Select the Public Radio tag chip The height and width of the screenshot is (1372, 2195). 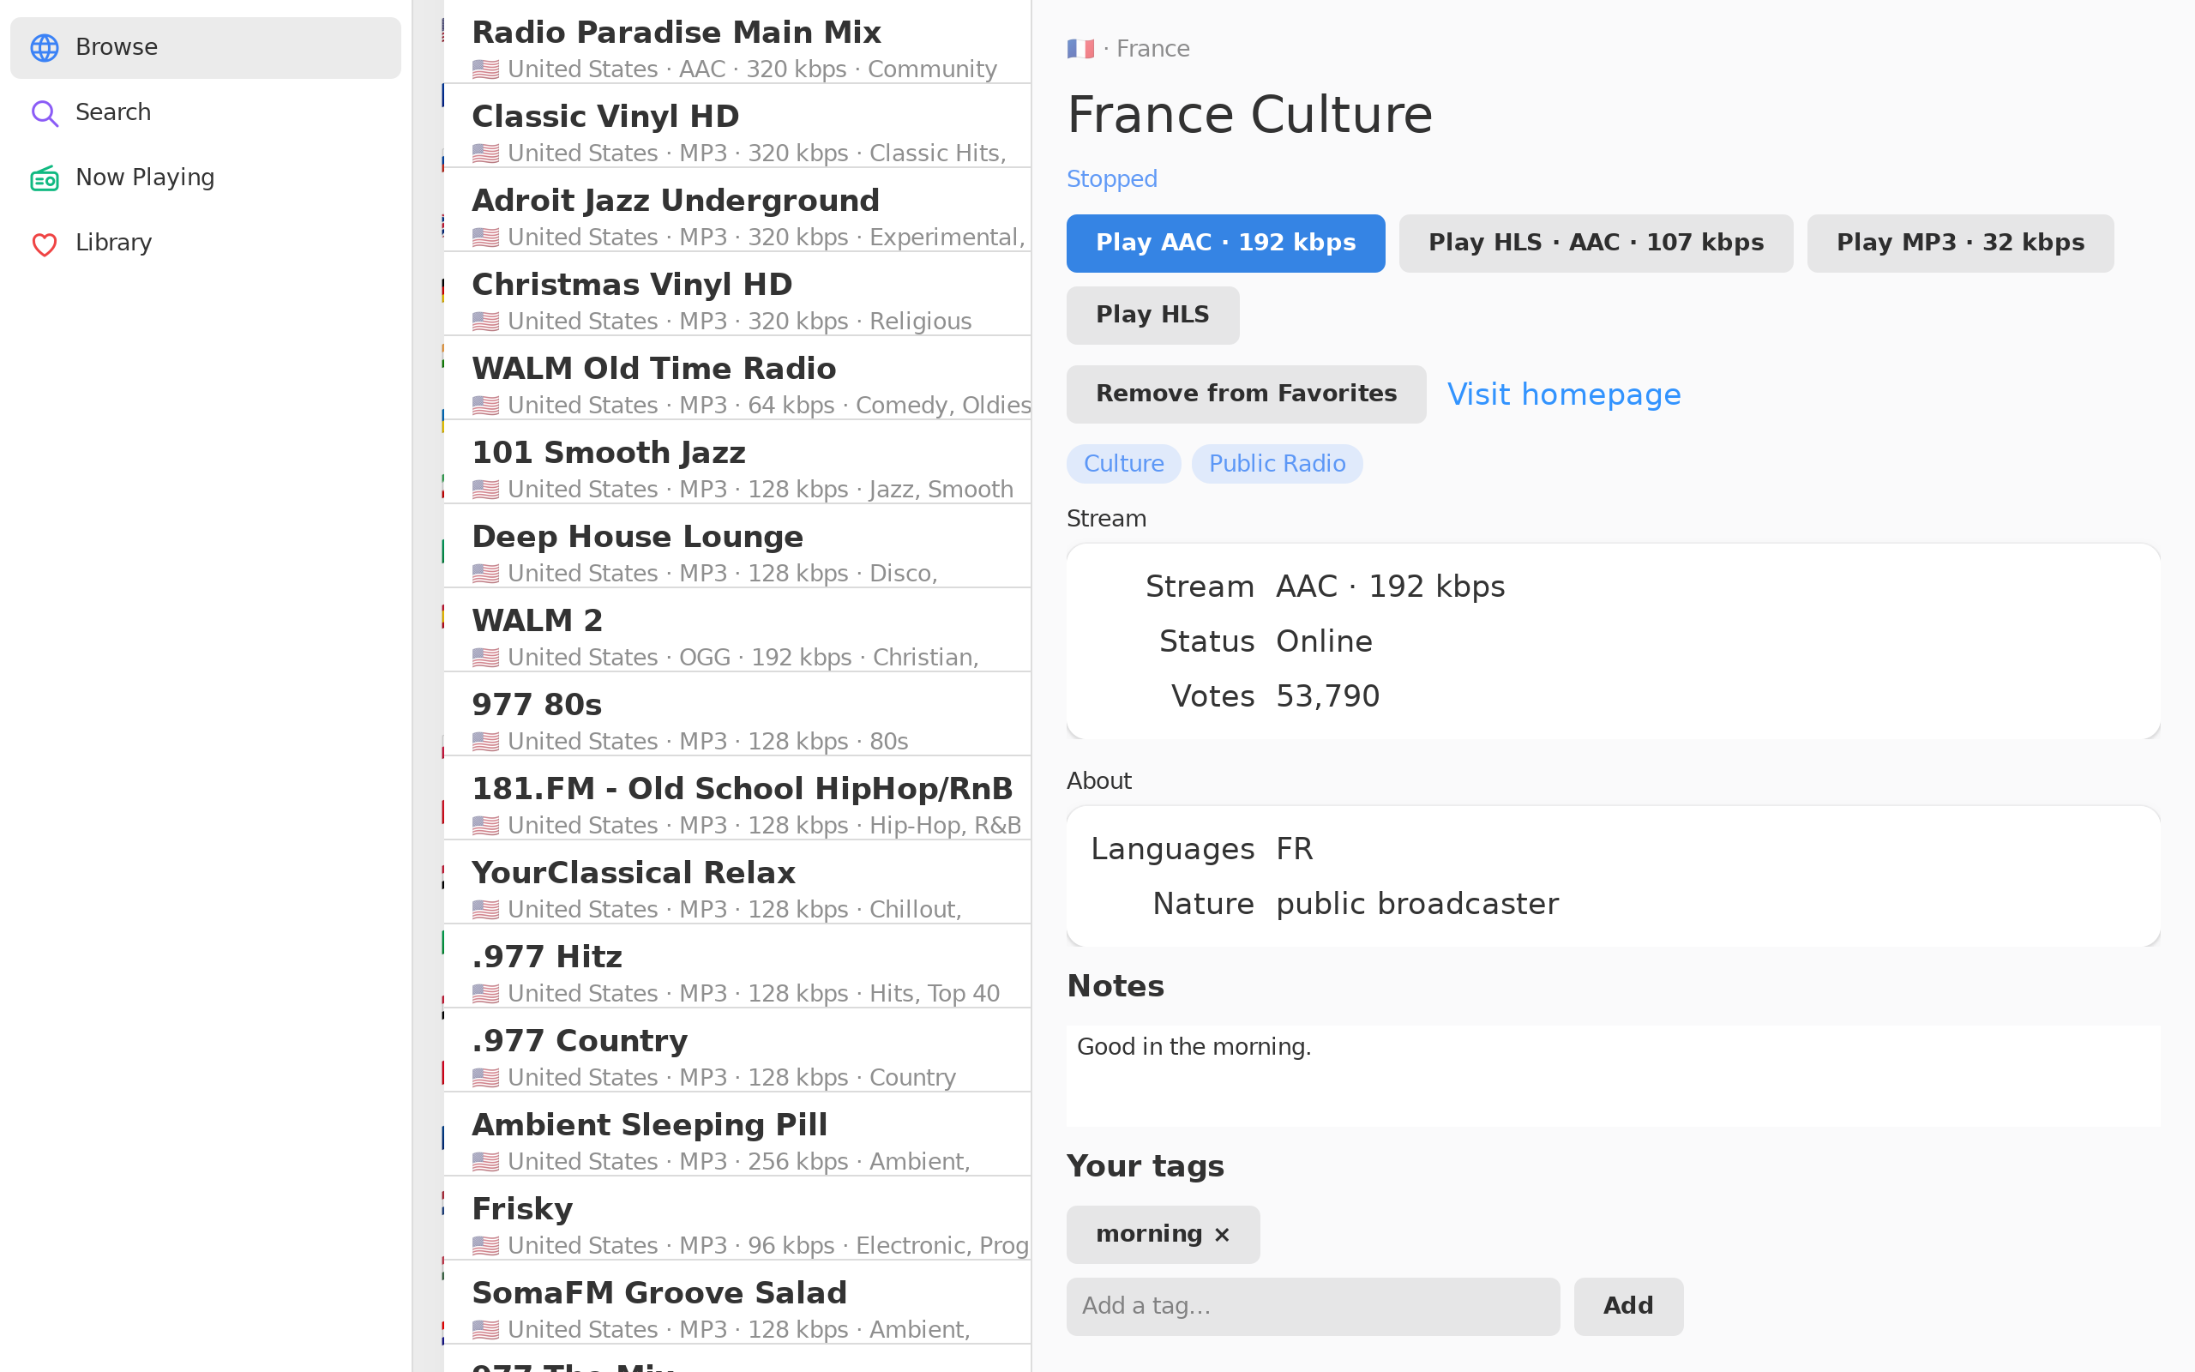(1276, 464)
